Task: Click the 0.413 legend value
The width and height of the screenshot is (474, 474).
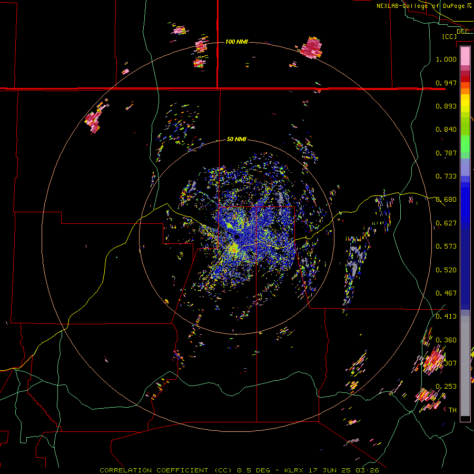Action: (446, 317)
